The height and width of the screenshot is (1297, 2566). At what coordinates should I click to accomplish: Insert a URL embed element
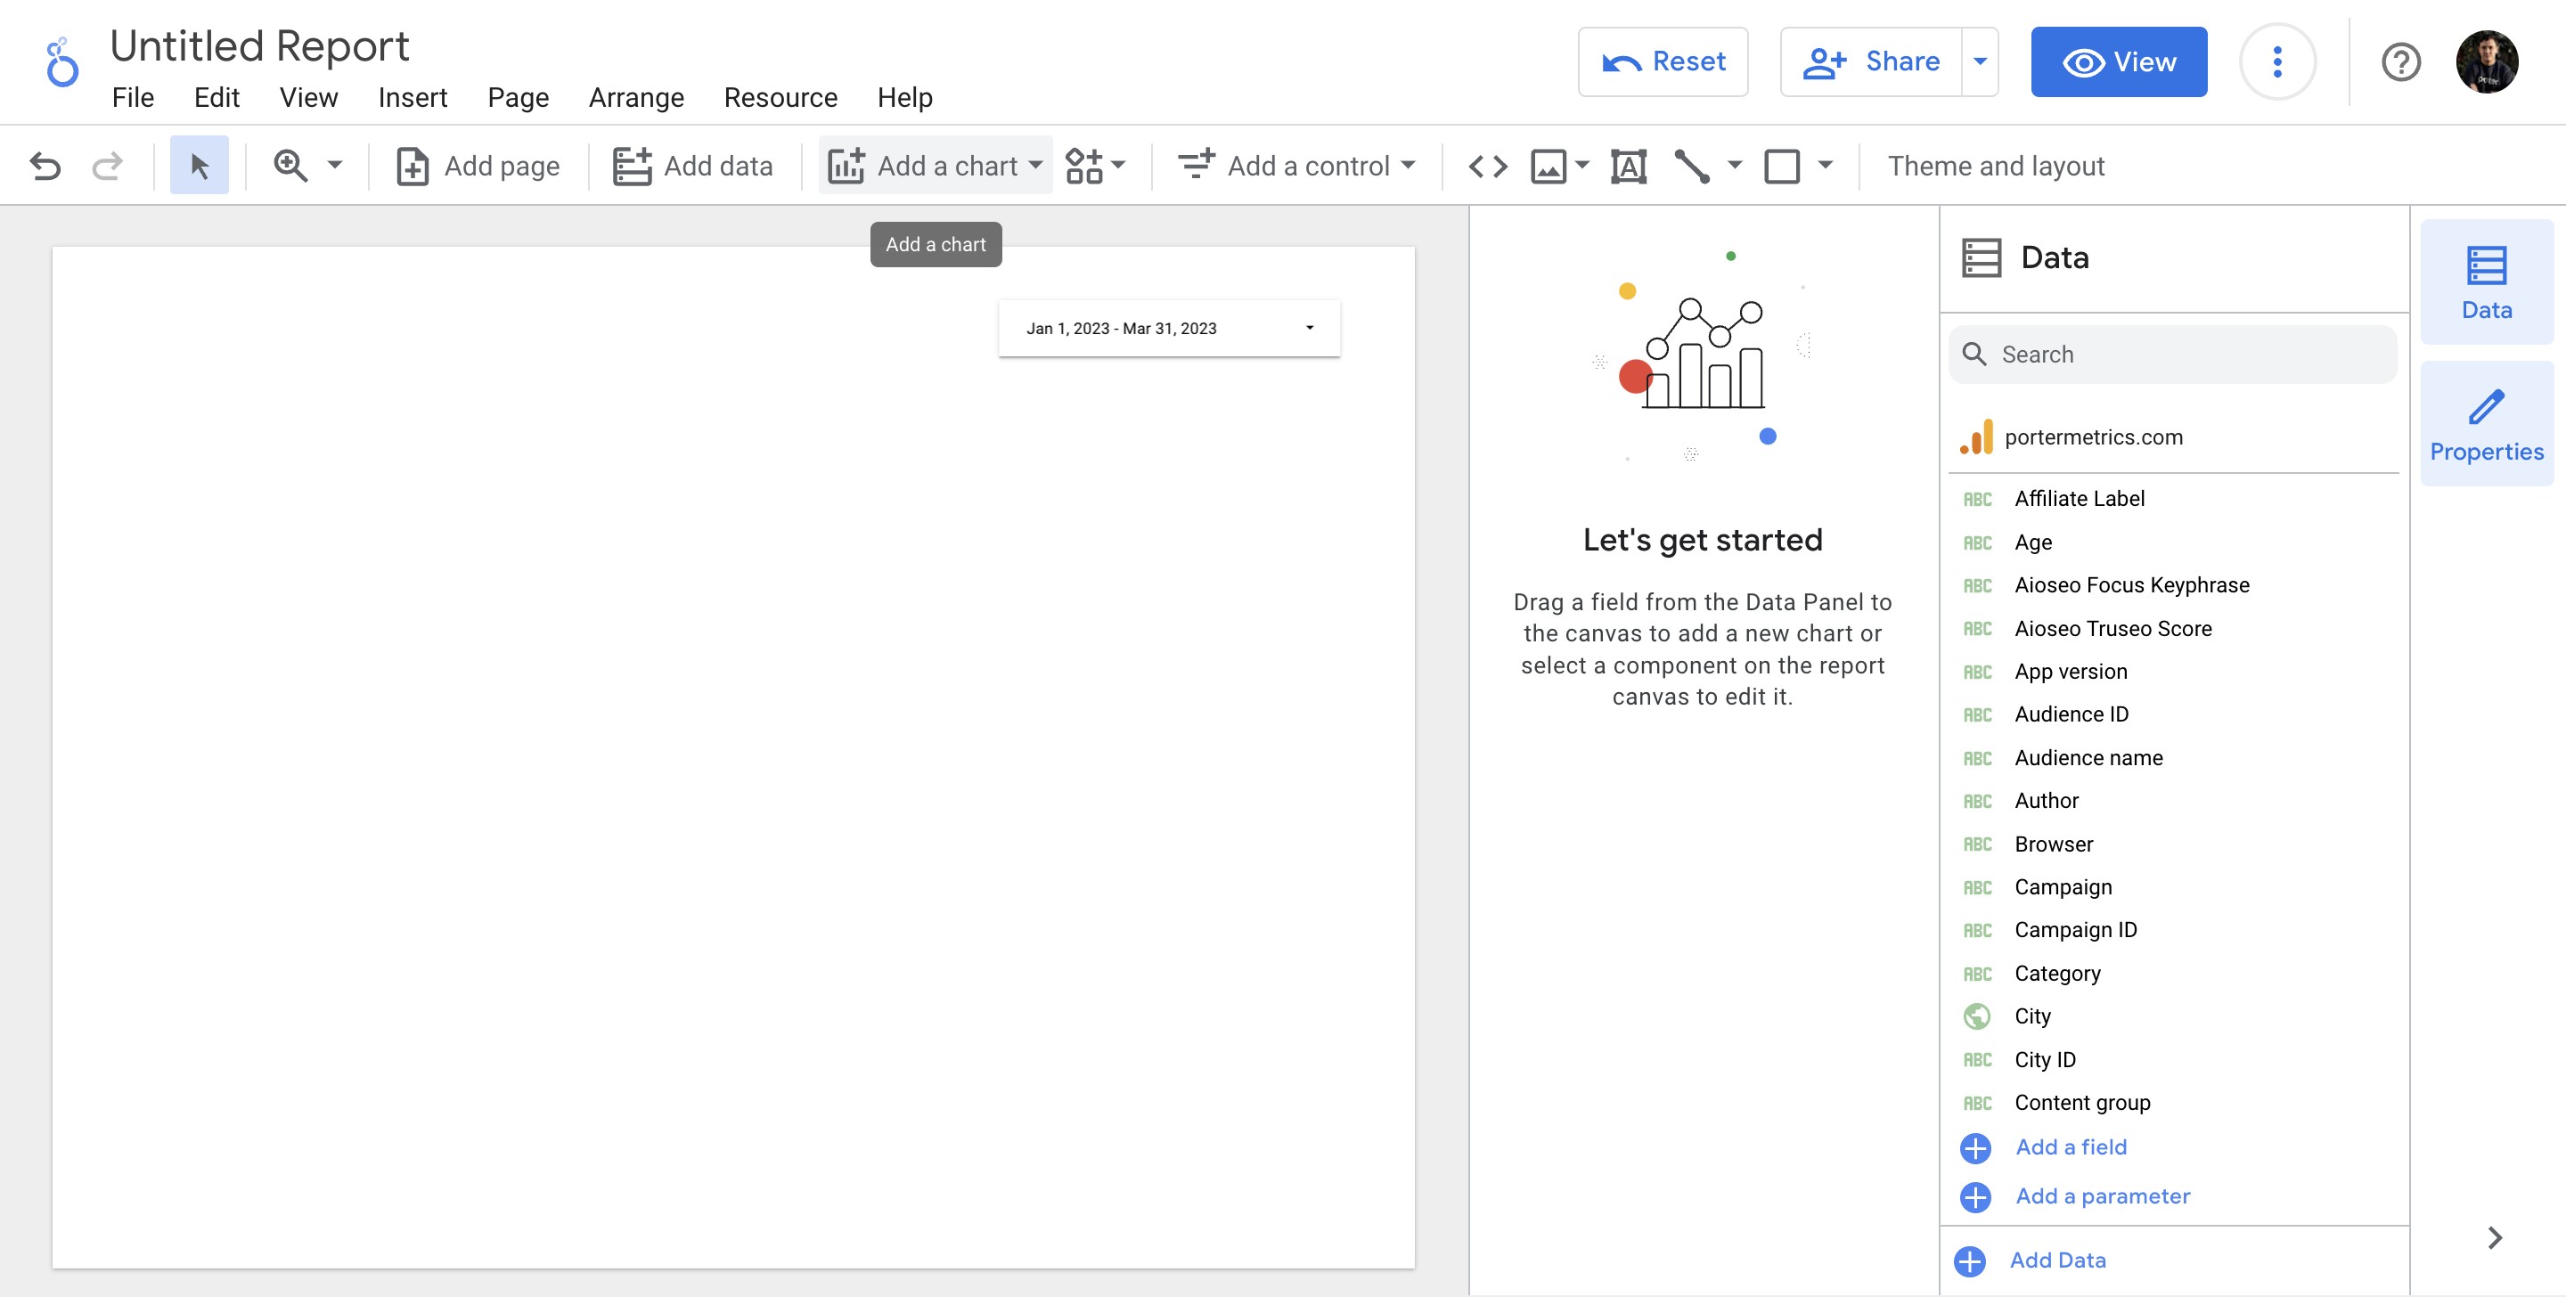point(1487,166)
